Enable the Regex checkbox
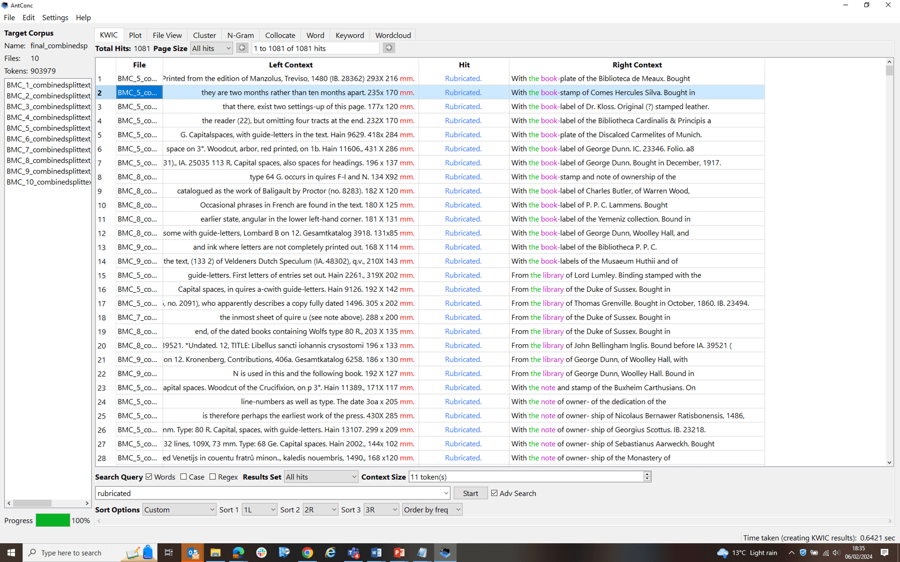The height and width of the screenshot is (562, 900). pyautogui.click(x=213, y=477)
